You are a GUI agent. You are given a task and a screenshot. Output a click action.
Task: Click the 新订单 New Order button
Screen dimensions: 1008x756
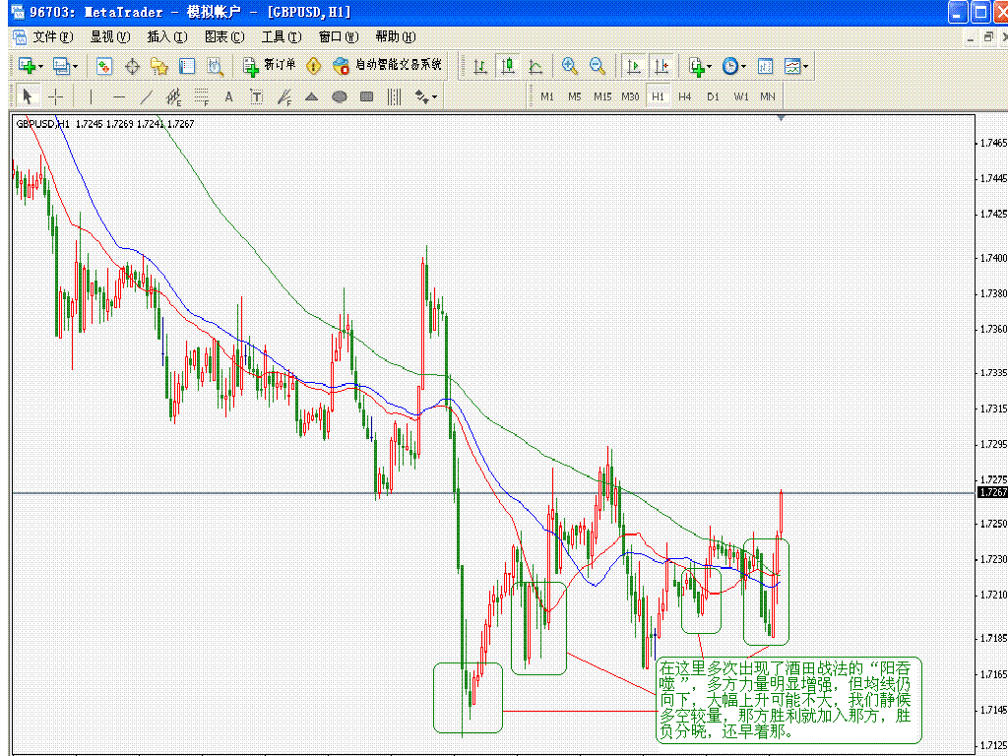point(270,66)
